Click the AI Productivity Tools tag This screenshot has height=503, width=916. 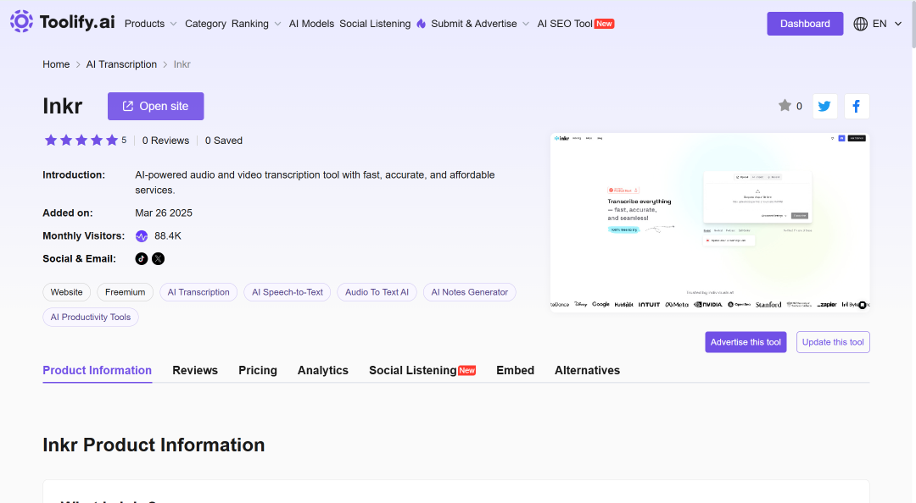pyautogui.click(x=91, y=318)
